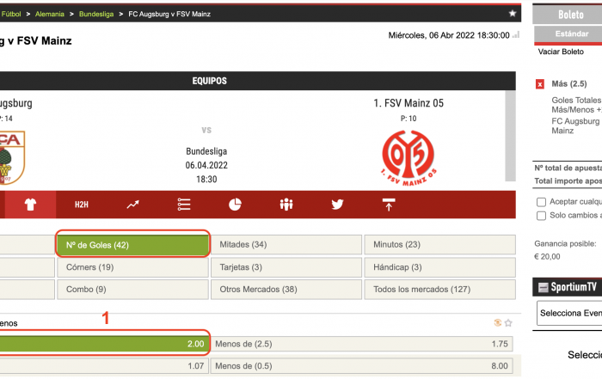Select the Estándar bet slip tab
This screenshot has width=602, height=379.
pyautogui.click(x=568, y=34)
